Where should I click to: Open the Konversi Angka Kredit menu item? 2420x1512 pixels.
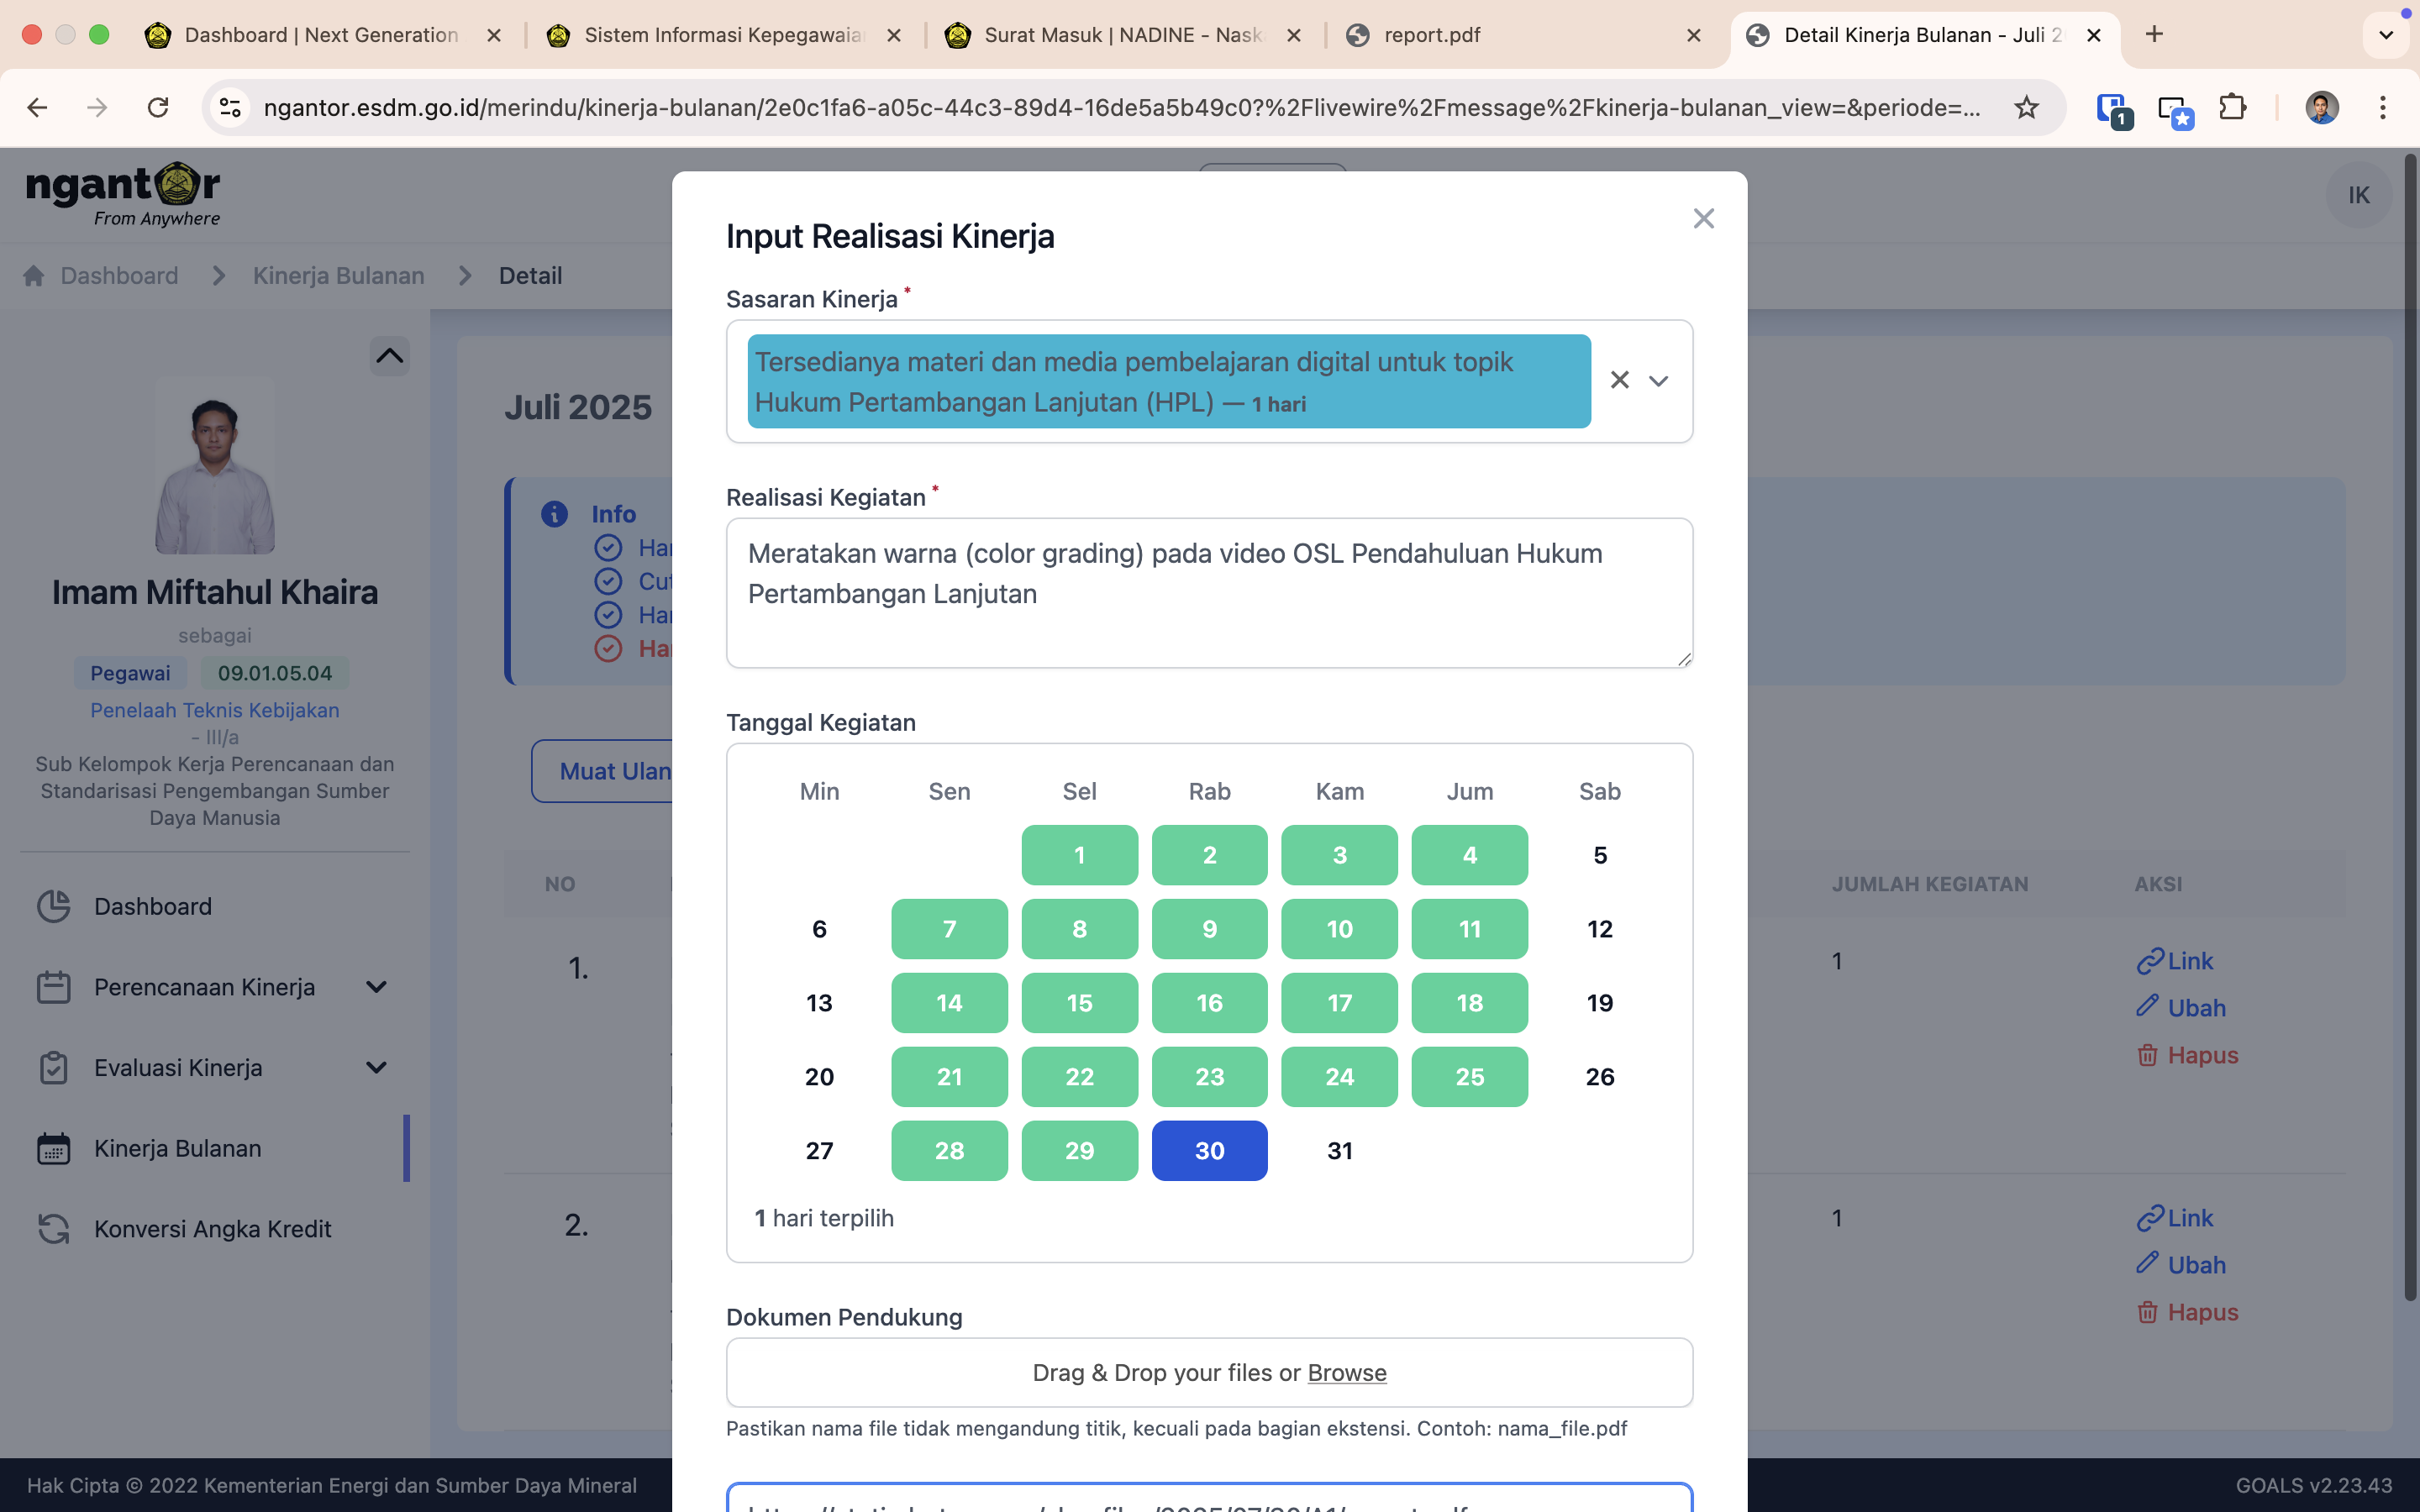pyautogui.click(x=212, y=1229)
